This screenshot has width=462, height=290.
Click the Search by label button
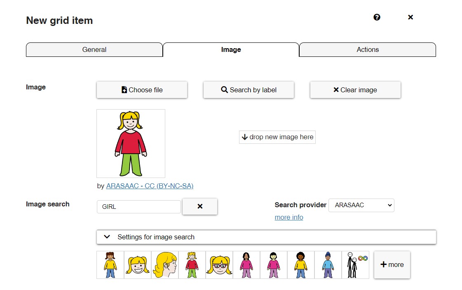point(248,89)
